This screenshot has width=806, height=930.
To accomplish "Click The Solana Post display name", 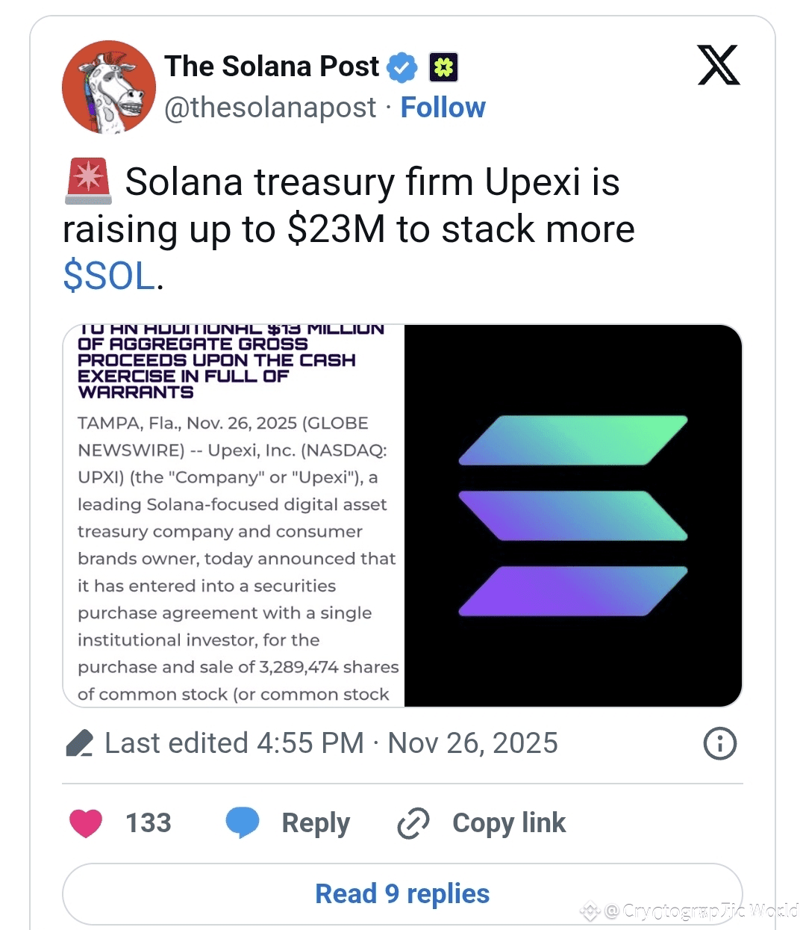I will tap(272, 66).
